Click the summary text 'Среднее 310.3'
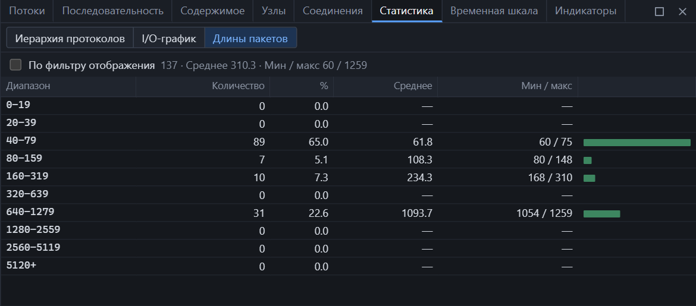The height and width of the screenshot is (306, 696). (x=221, y=65)
